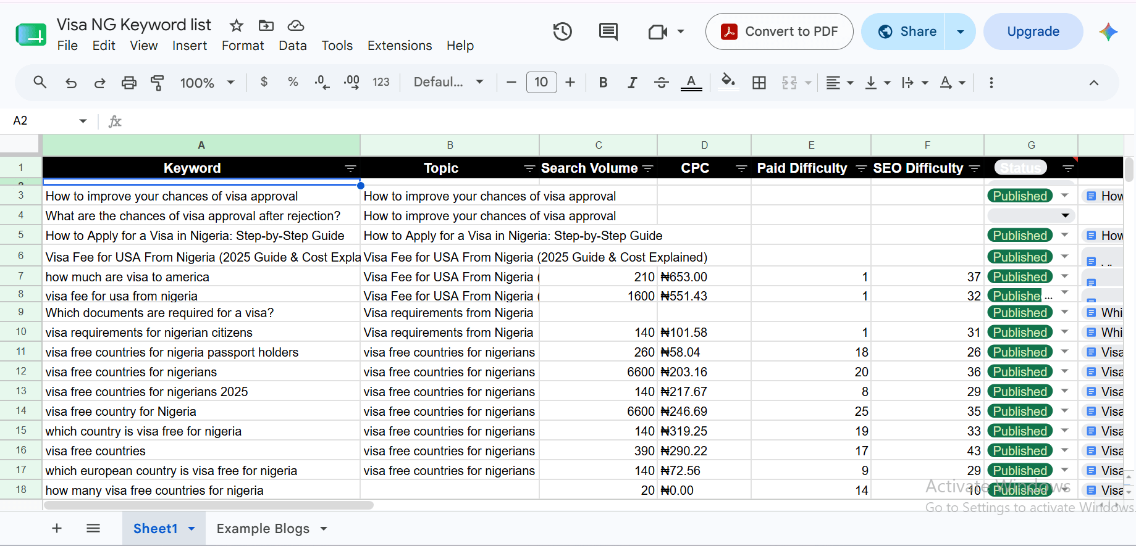
Task: Add a new sheet with plus
Action: tap(57, 528)
